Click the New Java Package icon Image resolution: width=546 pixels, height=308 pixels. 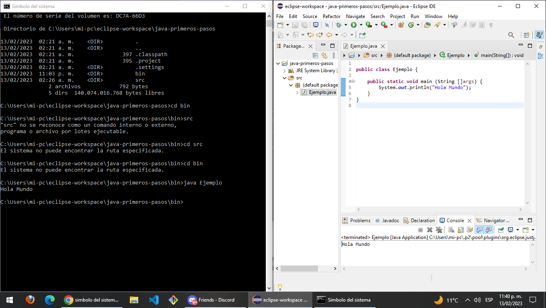point(402,25)
